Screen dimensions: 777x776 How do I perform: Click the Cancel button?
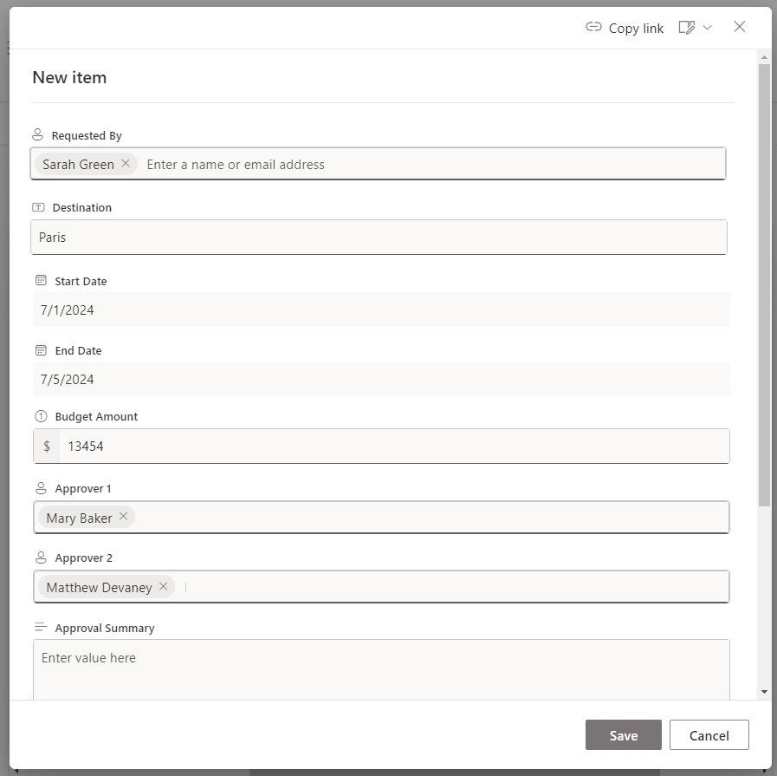click(x=709, y=735)
